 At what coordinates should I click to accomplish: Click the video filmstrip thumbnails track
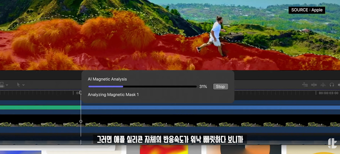coord(198,124)
